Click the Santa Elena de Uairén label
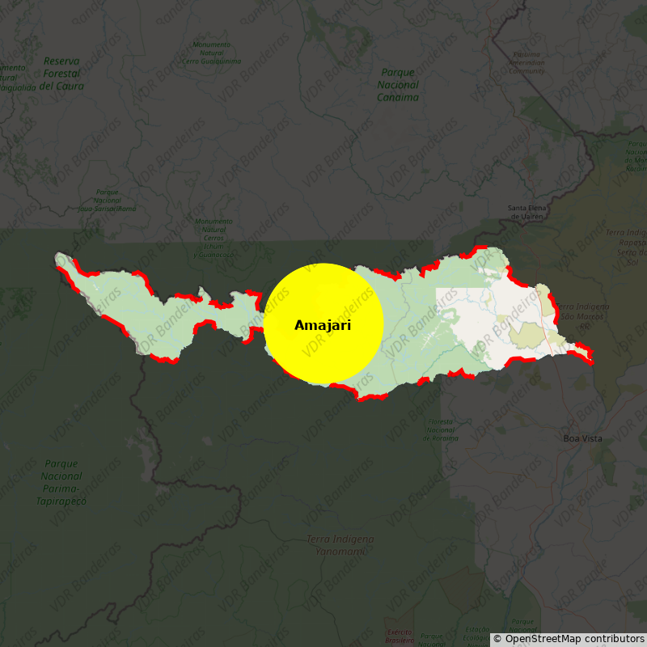This screenshot has width=647, height=647. [526, 212]
